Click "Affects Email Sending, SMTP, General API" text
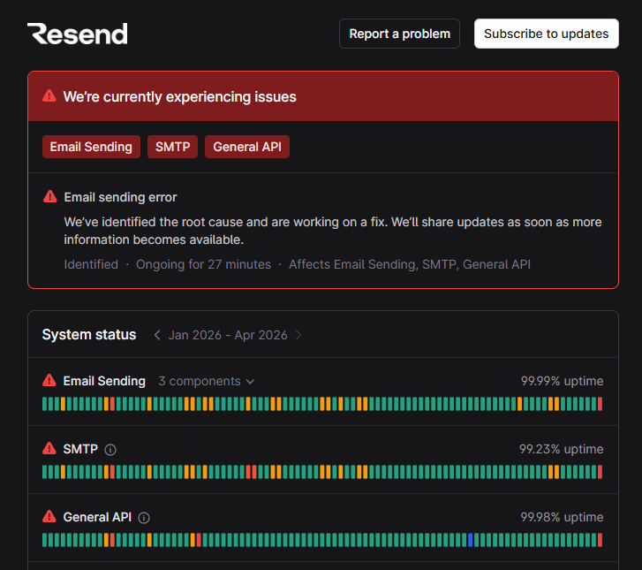 pyautogui.click(x=410, y=264)
